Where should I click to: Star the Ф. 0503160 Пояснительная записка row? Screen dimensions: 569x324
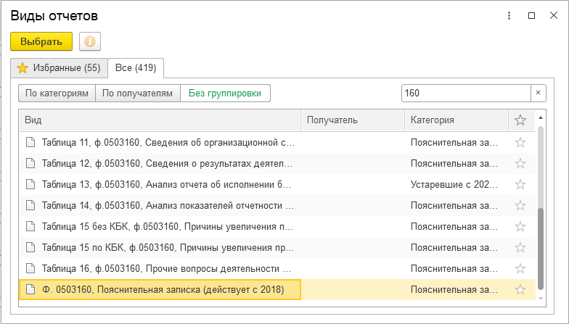(x=520, y=290)
